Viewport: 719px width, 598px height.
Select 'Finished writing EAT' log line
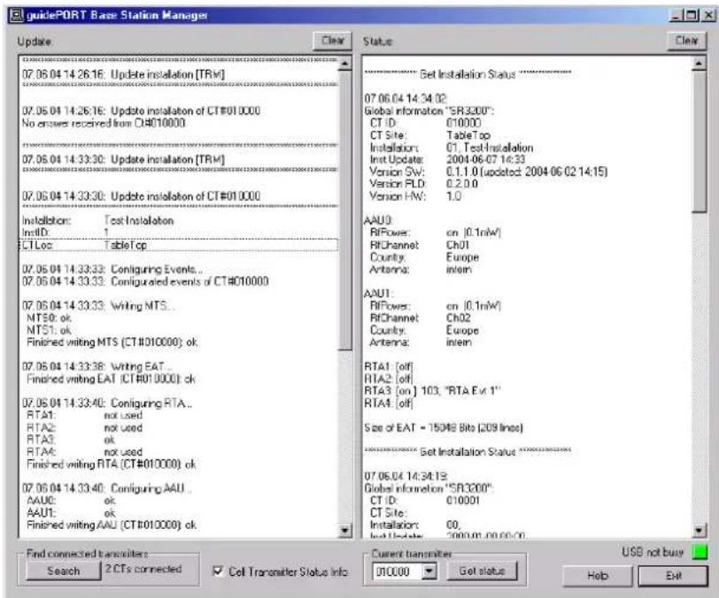click(111, 379)
